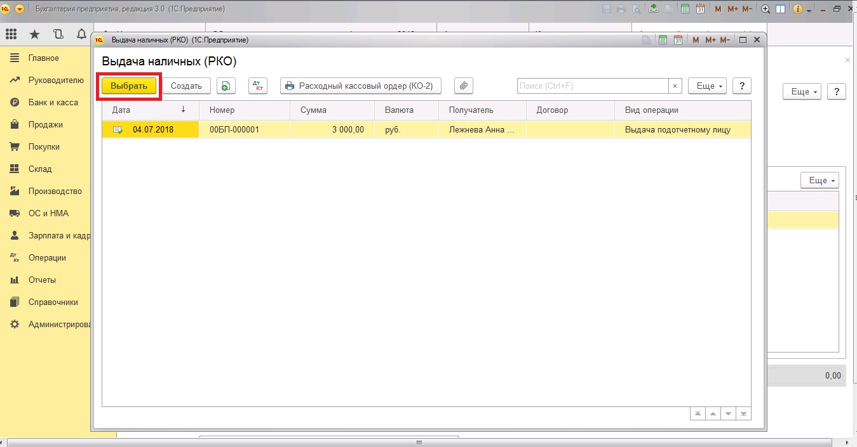This screenshot has width=857, height=447.
Task: Open the Продажи section
Action: click(45, 125)
